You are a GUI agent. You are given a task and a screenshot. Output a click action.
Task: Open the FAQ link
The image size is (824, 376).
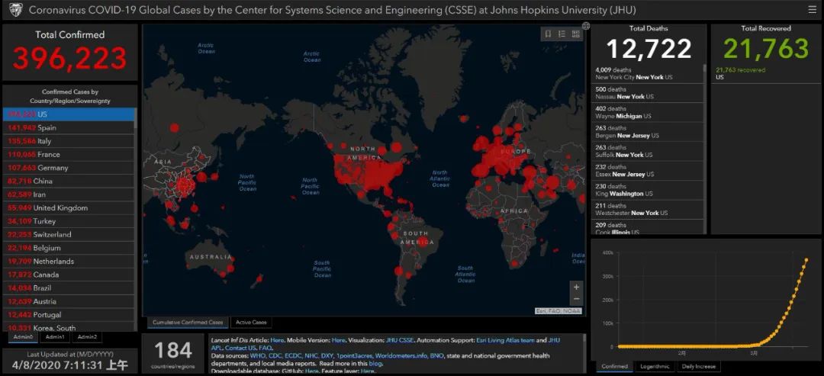(x=266, y=348)
